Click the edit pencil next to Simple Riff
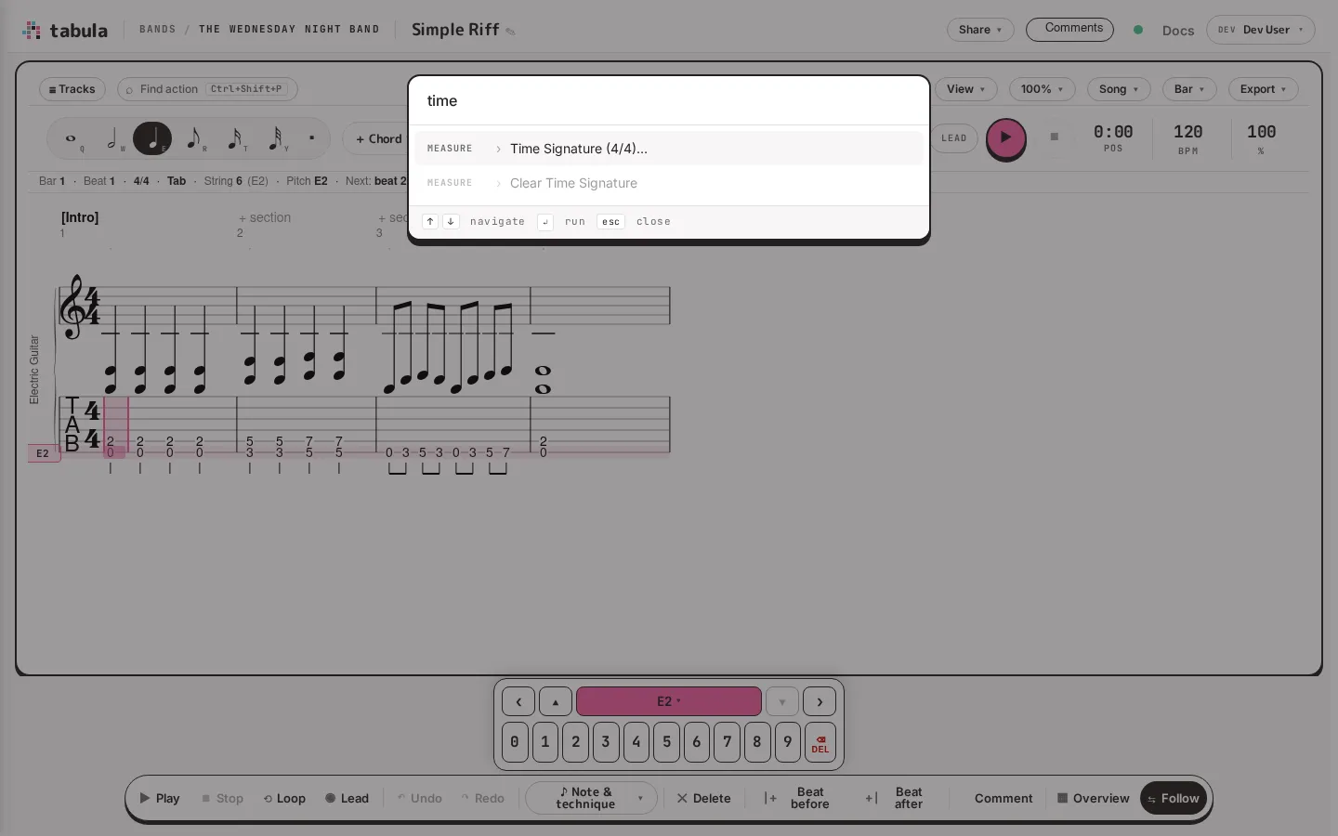The height and width of the screenshot is (836, 1338). point(510,32)
